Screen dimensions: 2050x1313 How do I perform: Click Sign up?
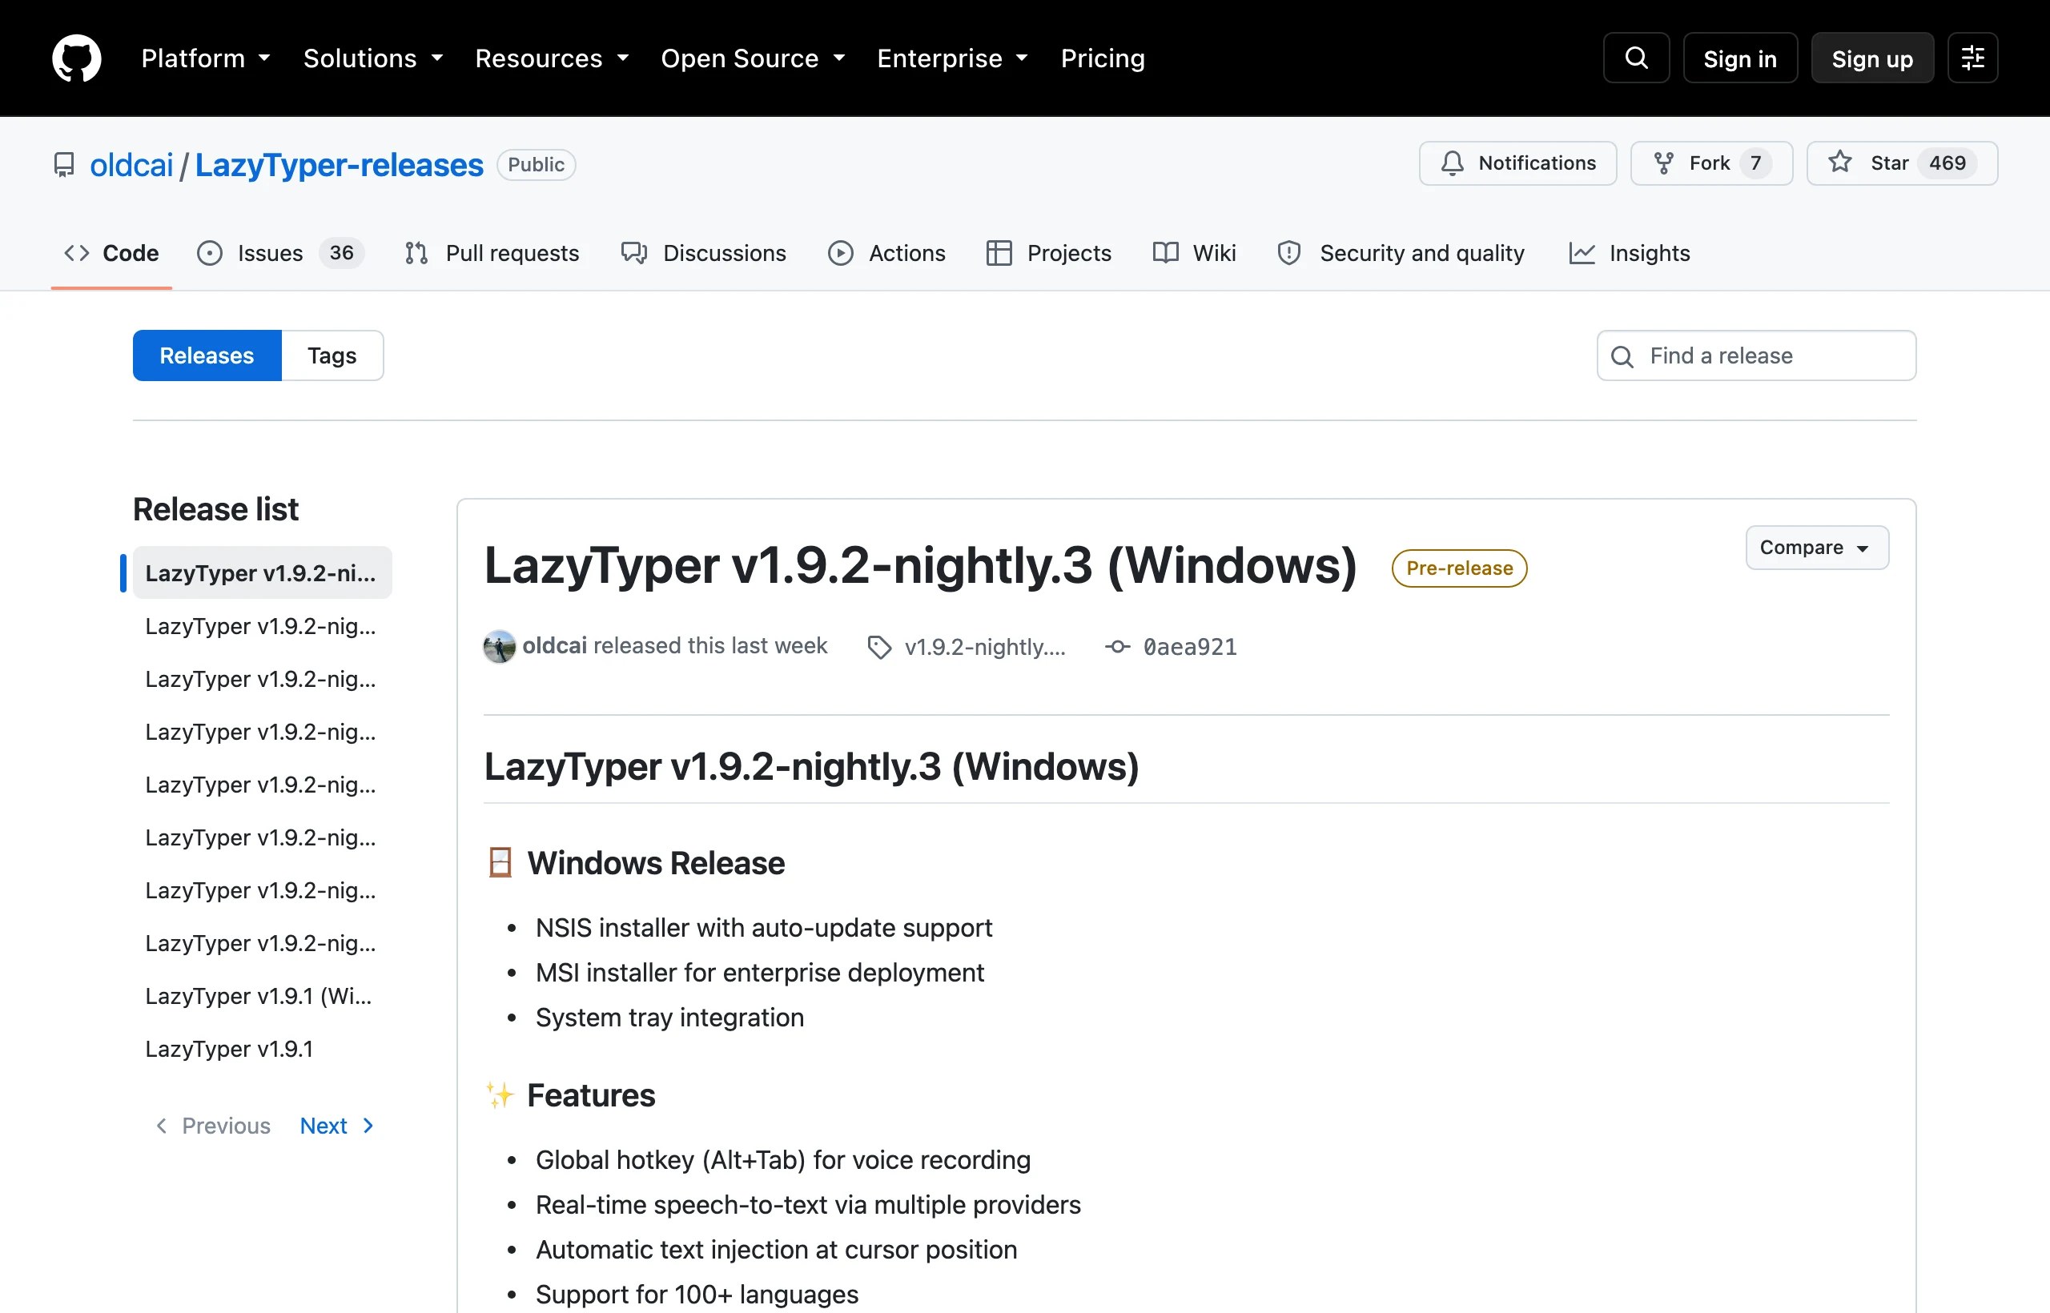[1871, 58]
